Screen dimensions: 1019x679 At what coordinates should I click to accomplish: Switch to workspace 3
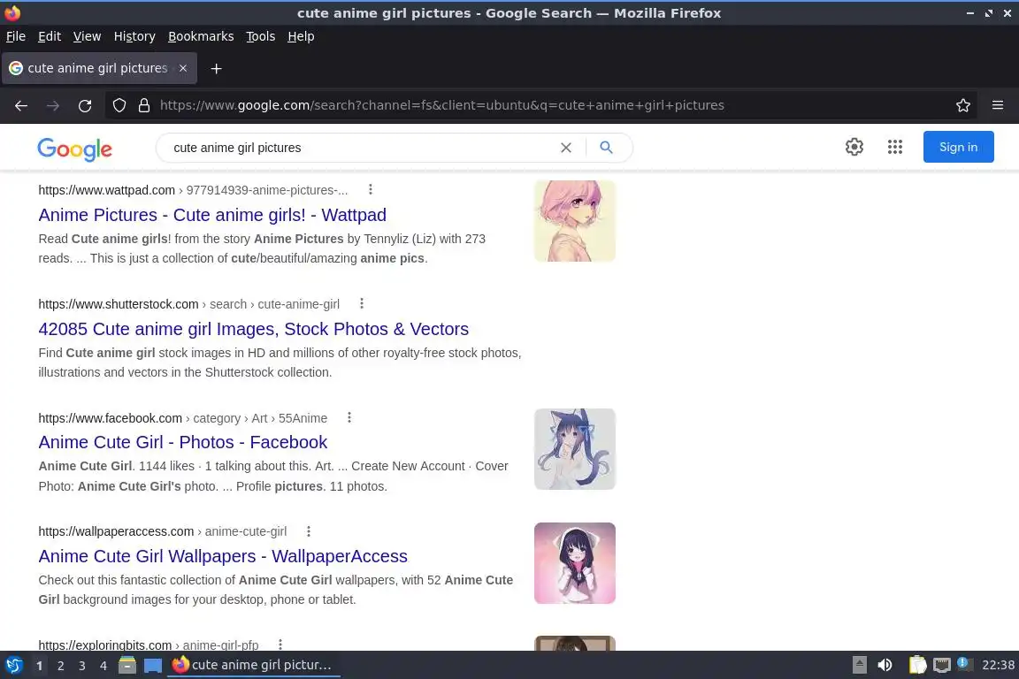[82, 666]
